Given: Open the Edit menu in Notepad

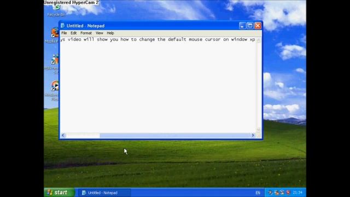Looking at the screenshot, I should tap(73, 33).
